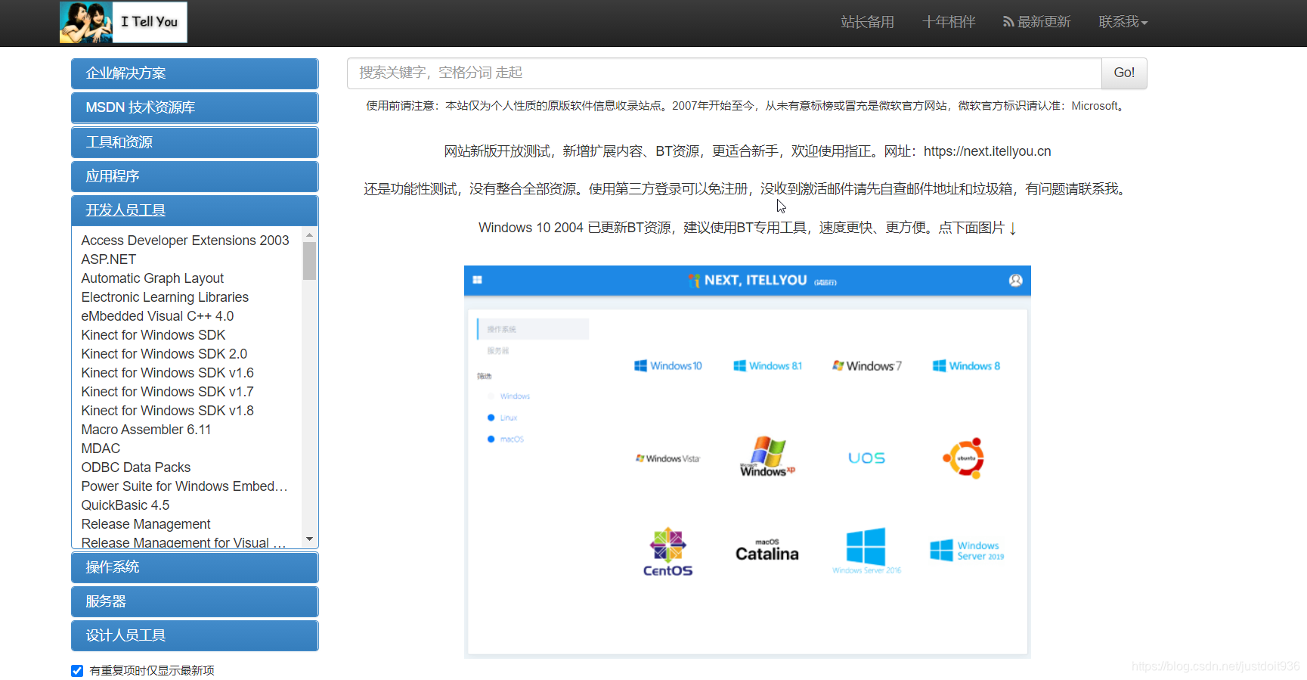The width and height of the screenshot is (1307, 680).
Task: Open the 站长备用 navigation link
Action: [x=867, y=22]
